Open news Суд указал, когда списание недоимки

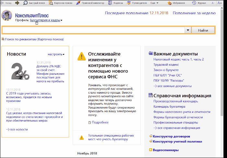34,117
